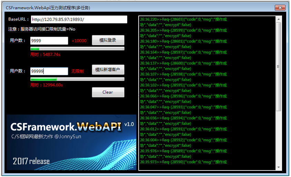Viewport: 291px width, 177px height.
Task: Click the CSFramework.WebAPI banner image
Action: tap(71, 142)
